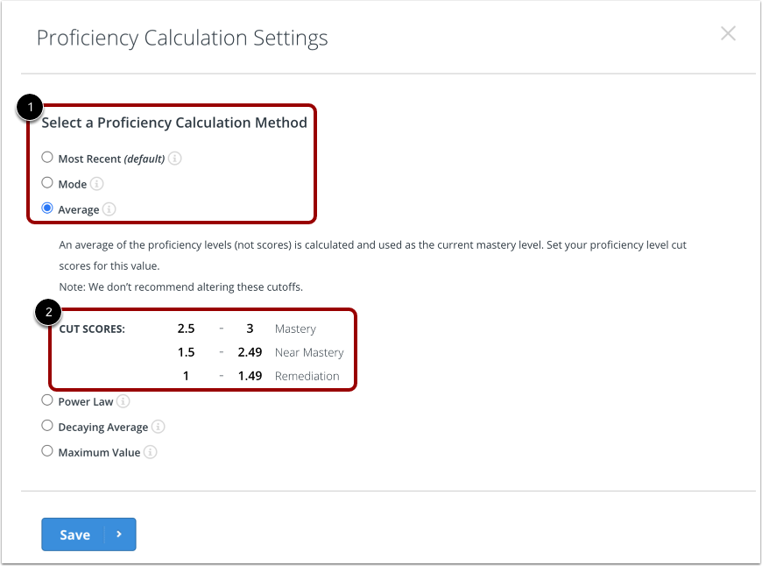Click the numbered callout badge 2
This screenshot has width=762, height=566.
point(49,312)
